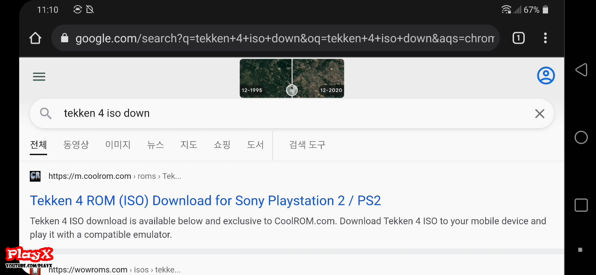Tap the Android recent apps square button
The image size is (596, 275).
tap(581, 205)
